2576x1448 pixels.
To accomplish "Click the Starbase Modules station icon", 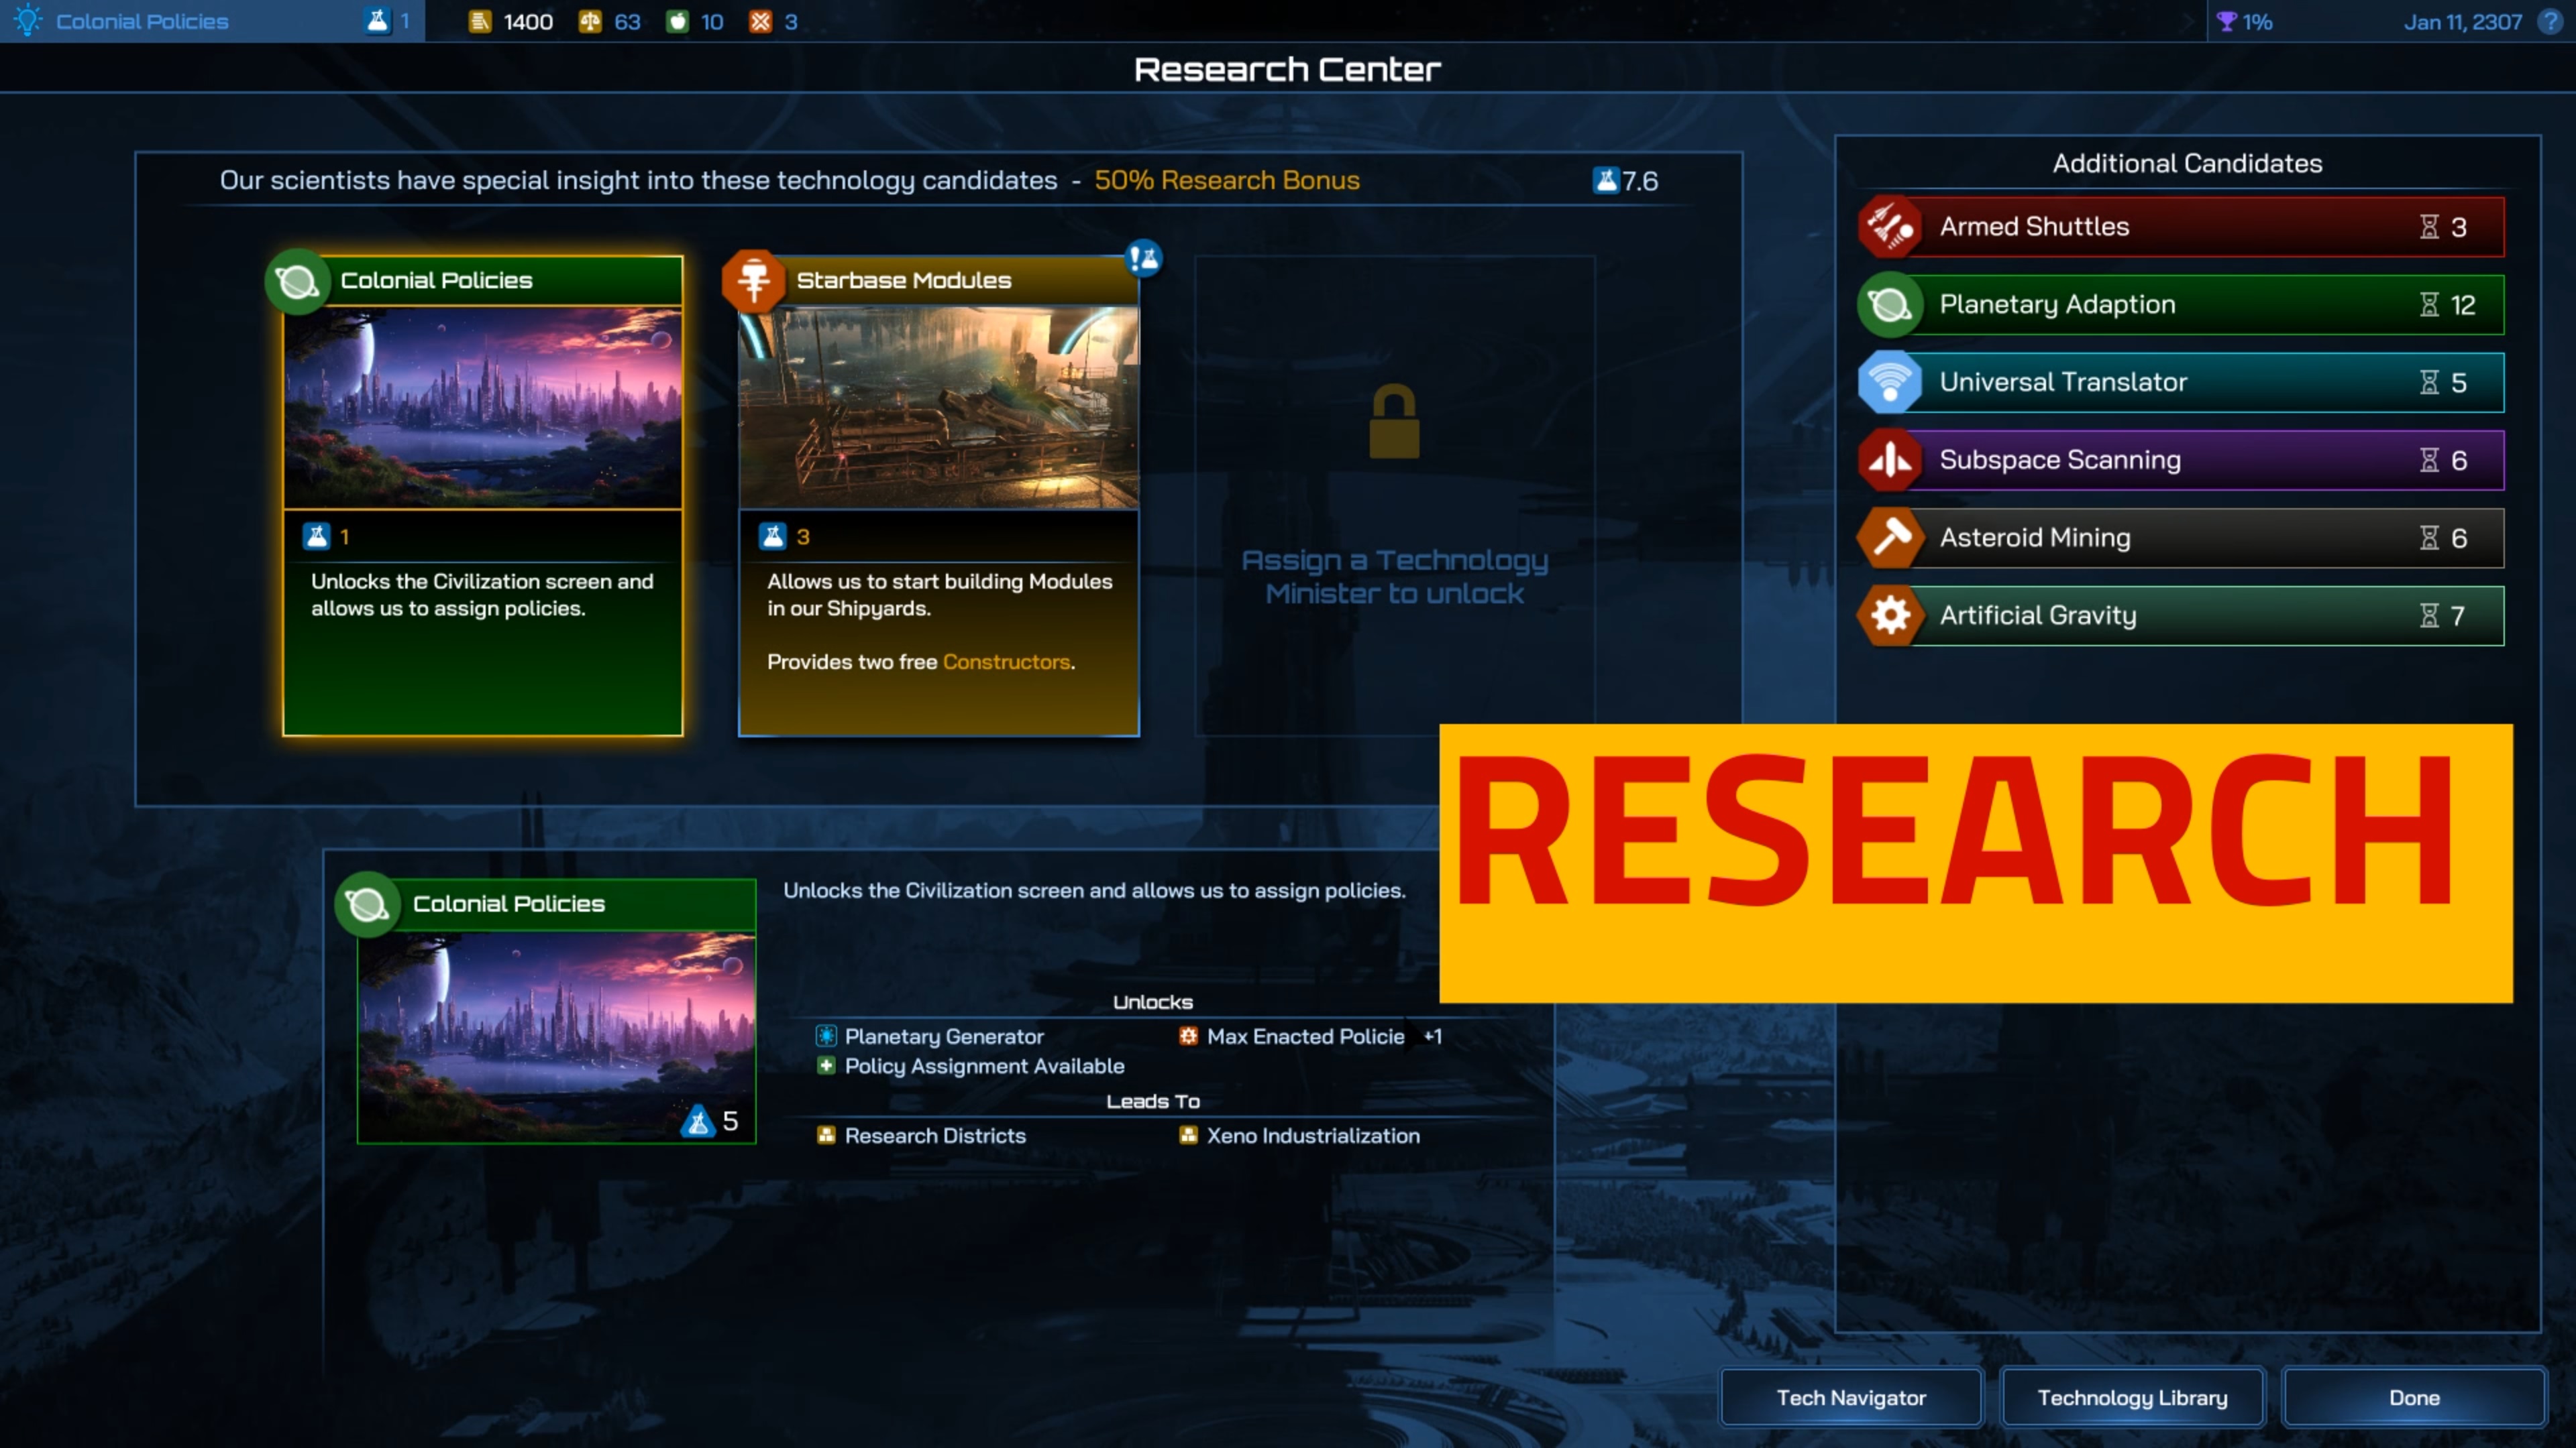I will click(x=753, y=281).
